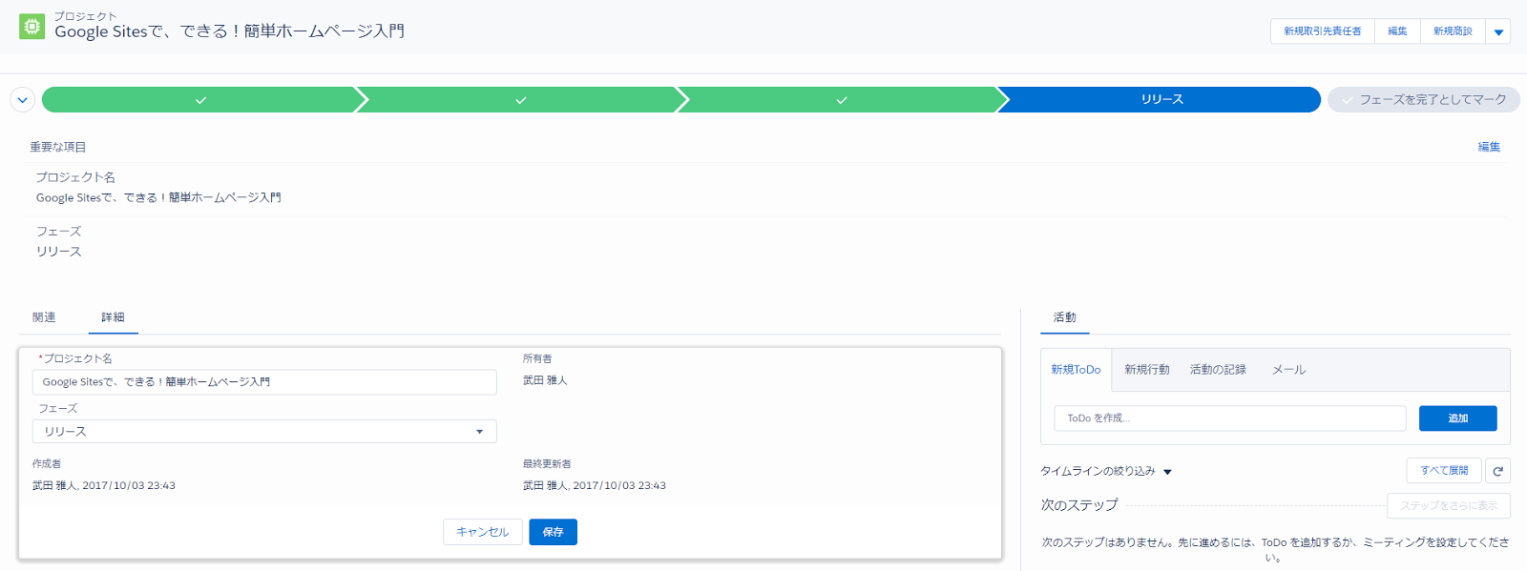
Task: Open the 新規ToDo tab
Action: tap(1076, 370)
